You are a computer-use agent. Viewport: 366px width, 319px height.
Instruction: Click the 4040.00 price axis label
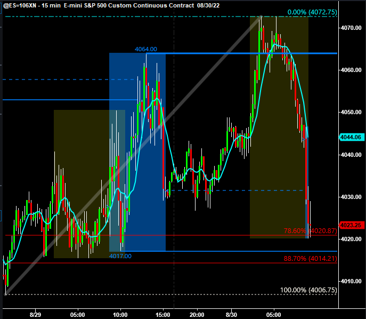(351, 155)
